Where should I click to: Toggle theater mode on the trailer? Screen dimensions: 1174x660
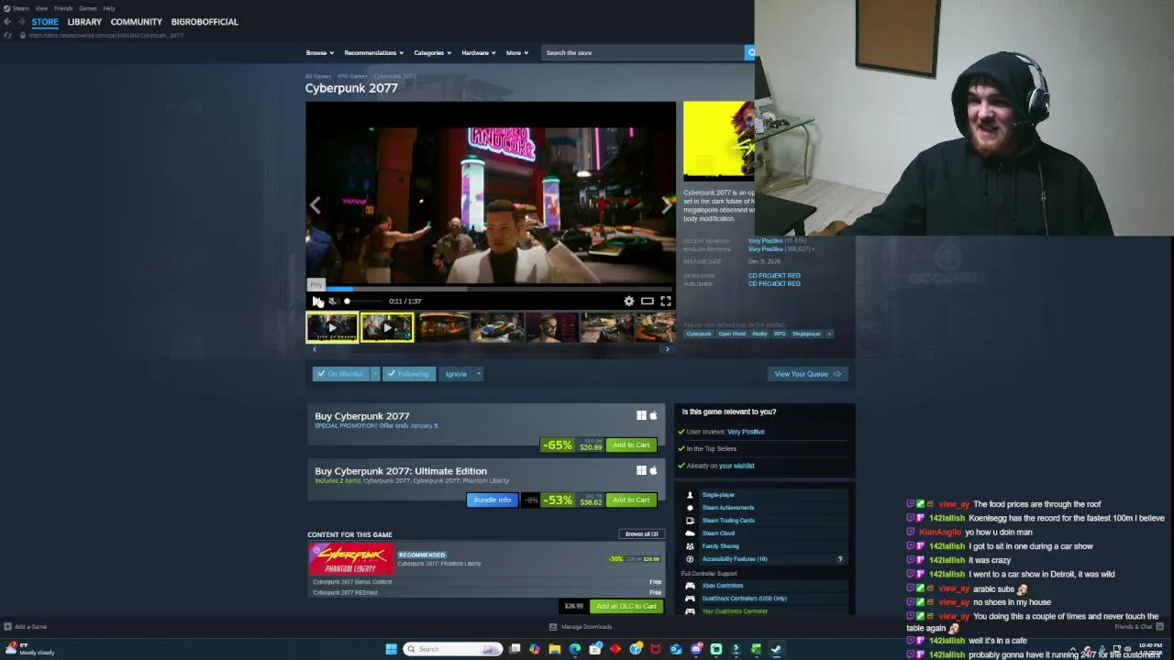(648, 301)
